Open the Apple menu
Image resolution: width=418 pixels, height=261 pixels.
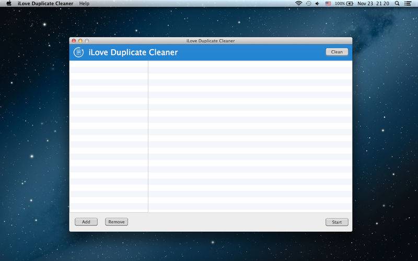click(9, 4)
